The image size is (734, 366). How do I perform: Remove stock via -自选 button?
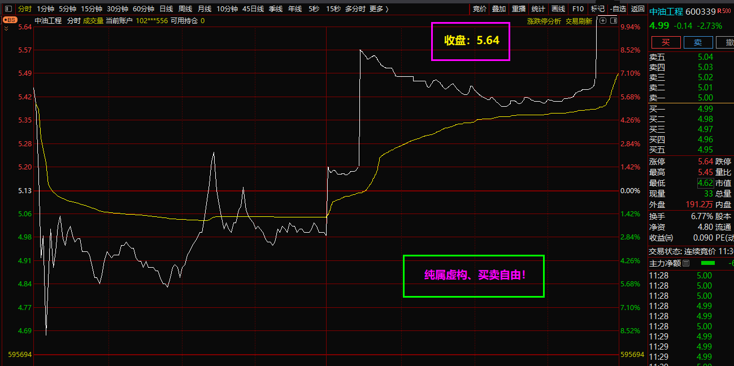pyautogui.click(x=619, y=9)
